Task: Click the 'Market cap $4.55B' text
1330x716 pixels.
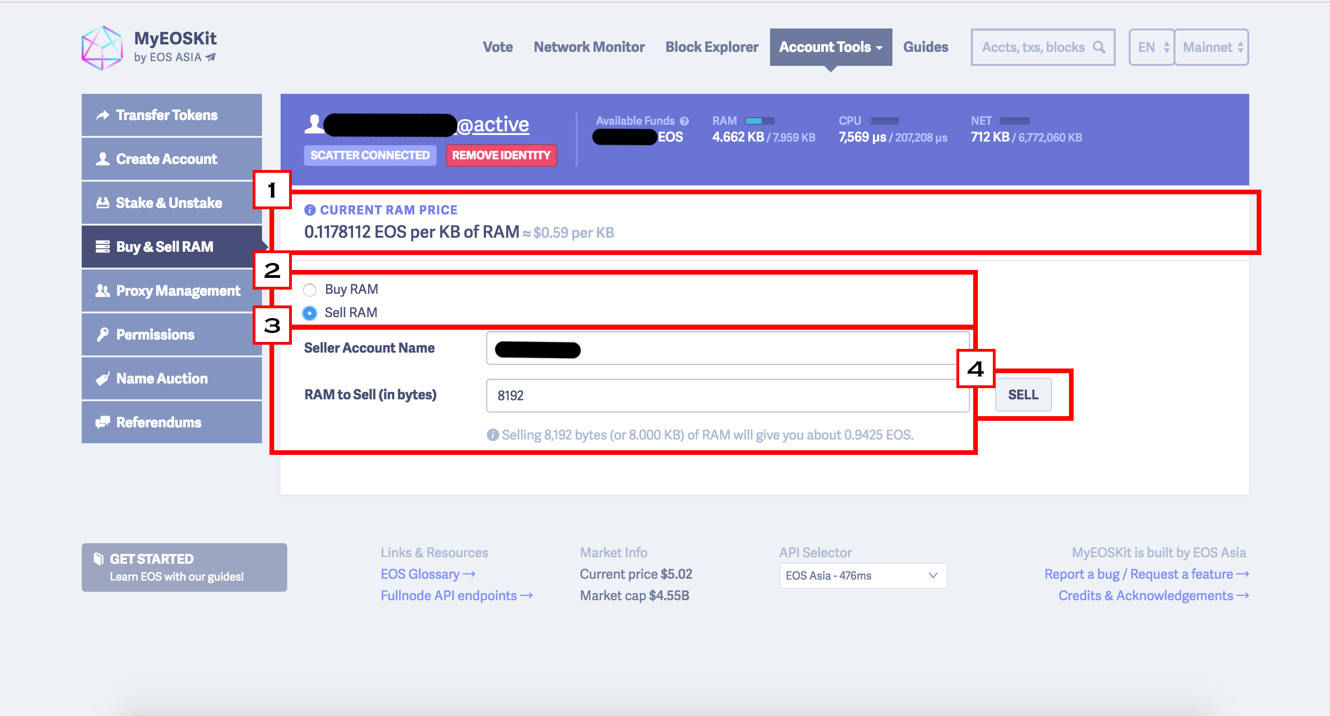Action: 635,595
